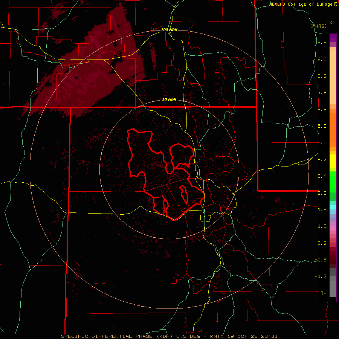Click the 0.2 value on the color scale
This screenshot has height=339, width=339.
click(x=322, y=243)
